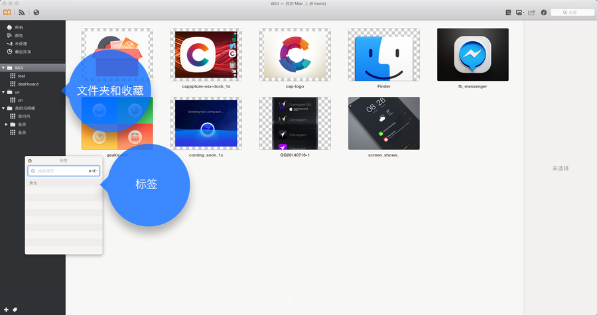Viewport: 597px width, 315px height.
Task: Click the plus icon at sidebar bottom
Action: (6, 310)
